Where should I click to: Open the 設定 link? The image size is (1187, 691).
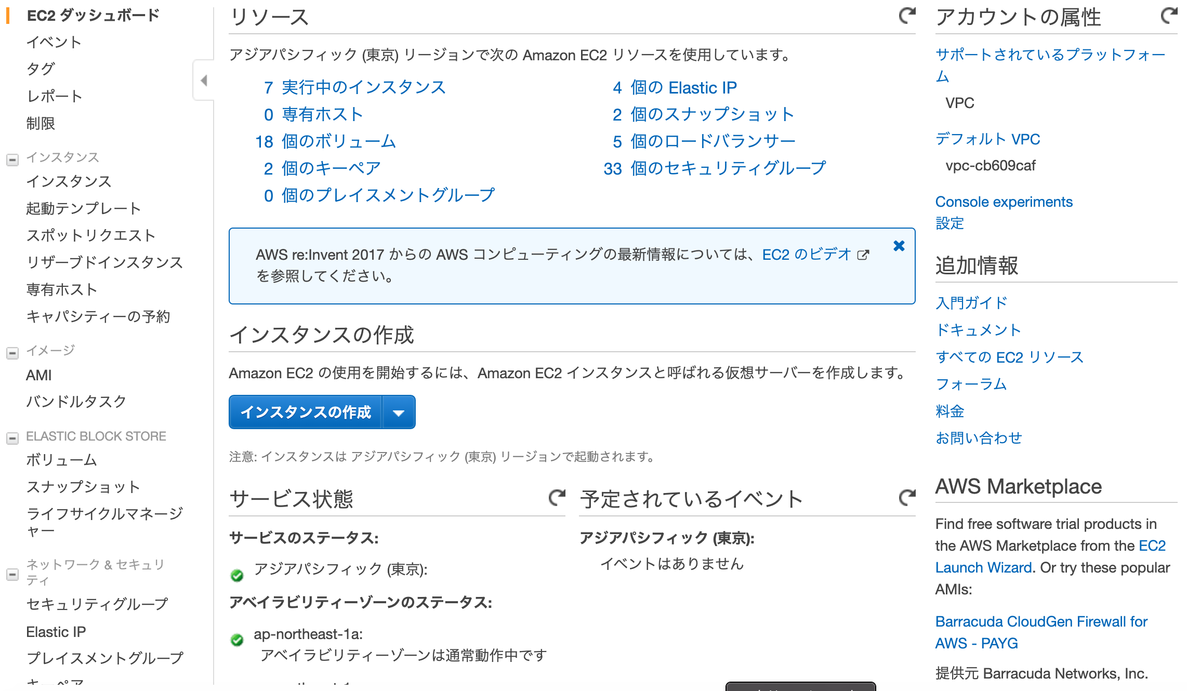950,223
